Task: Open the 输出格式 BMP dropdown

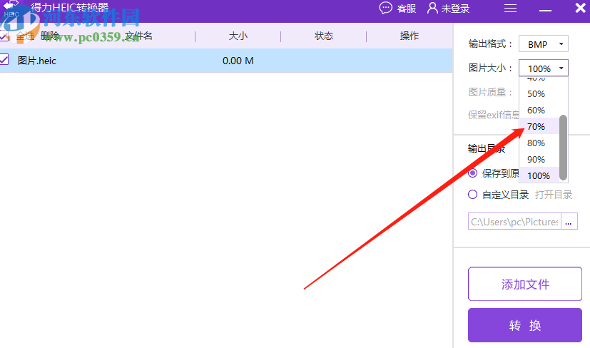Action: coord(544,44)
